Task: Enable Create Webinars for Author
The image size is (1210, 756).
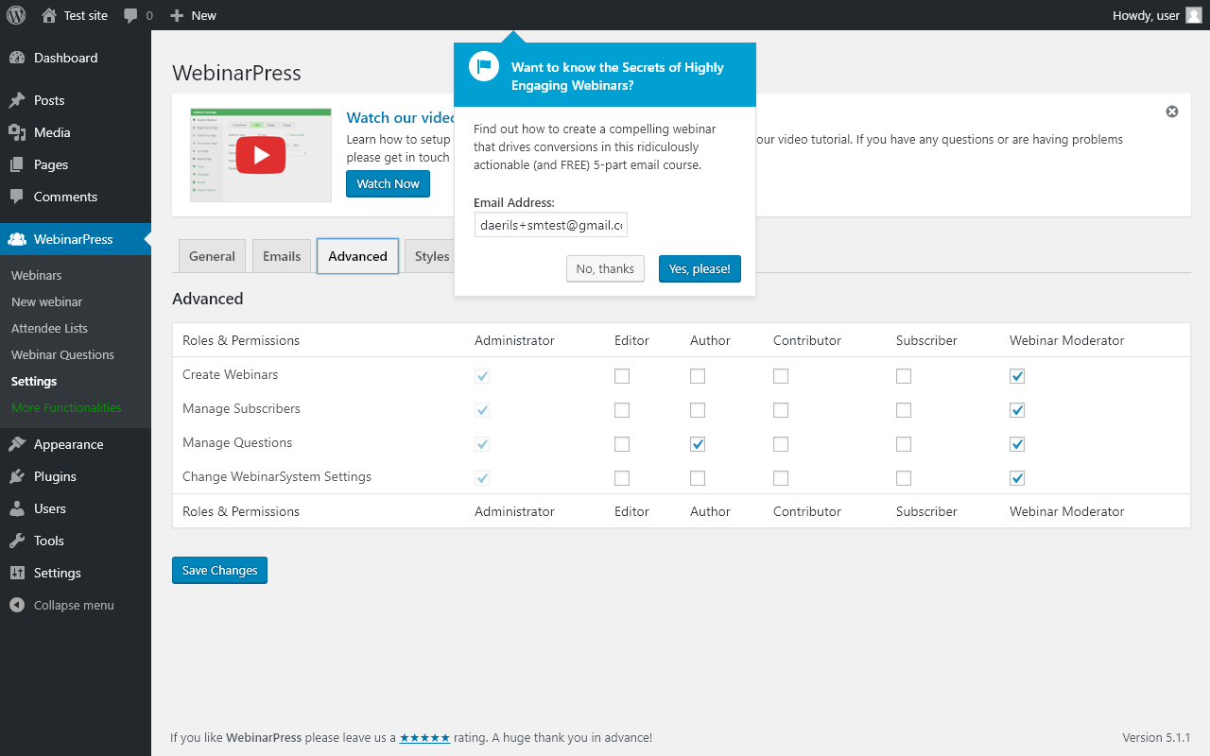Action: click(x=698, y=376)
